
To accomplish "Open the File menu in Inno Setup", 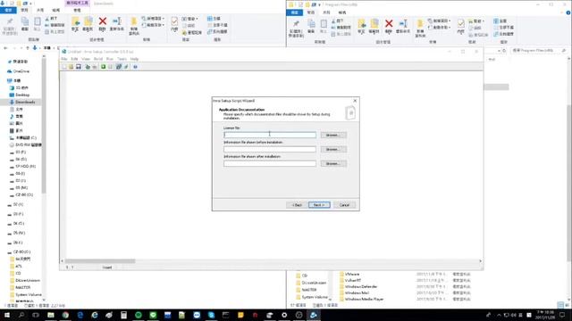I will click(64, 59).
